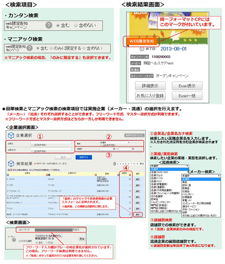Select のみに限定する radio in マニアック検索
This screenshot has height=264, width=225.
pyautogui.click(x=51, y=48)
